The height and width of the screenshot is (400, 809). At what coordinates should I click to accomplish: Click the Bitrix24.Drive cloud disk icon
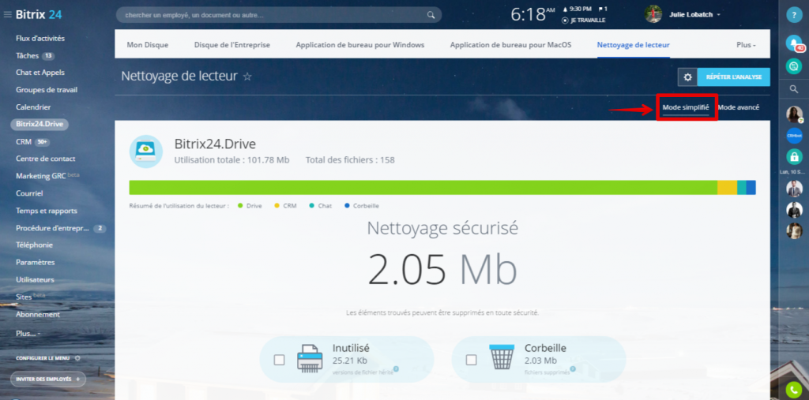[x=146, y=151]
